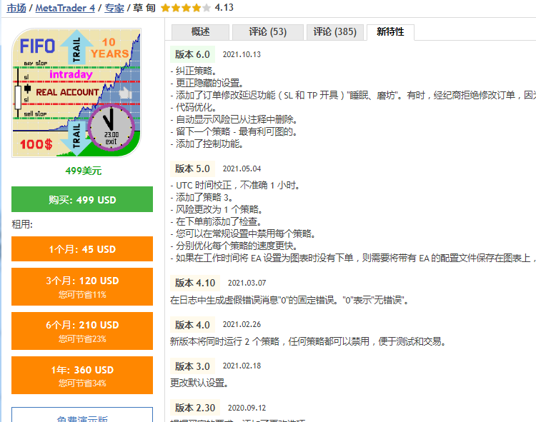
Task: Click the date 2021.05.04
Action: tap(242, 169)
